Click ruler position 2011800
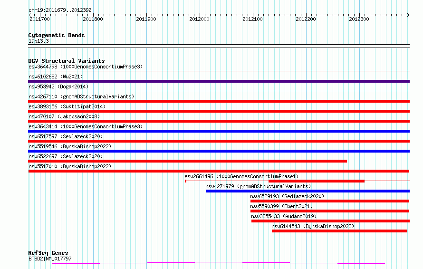 tap(93, 19)
